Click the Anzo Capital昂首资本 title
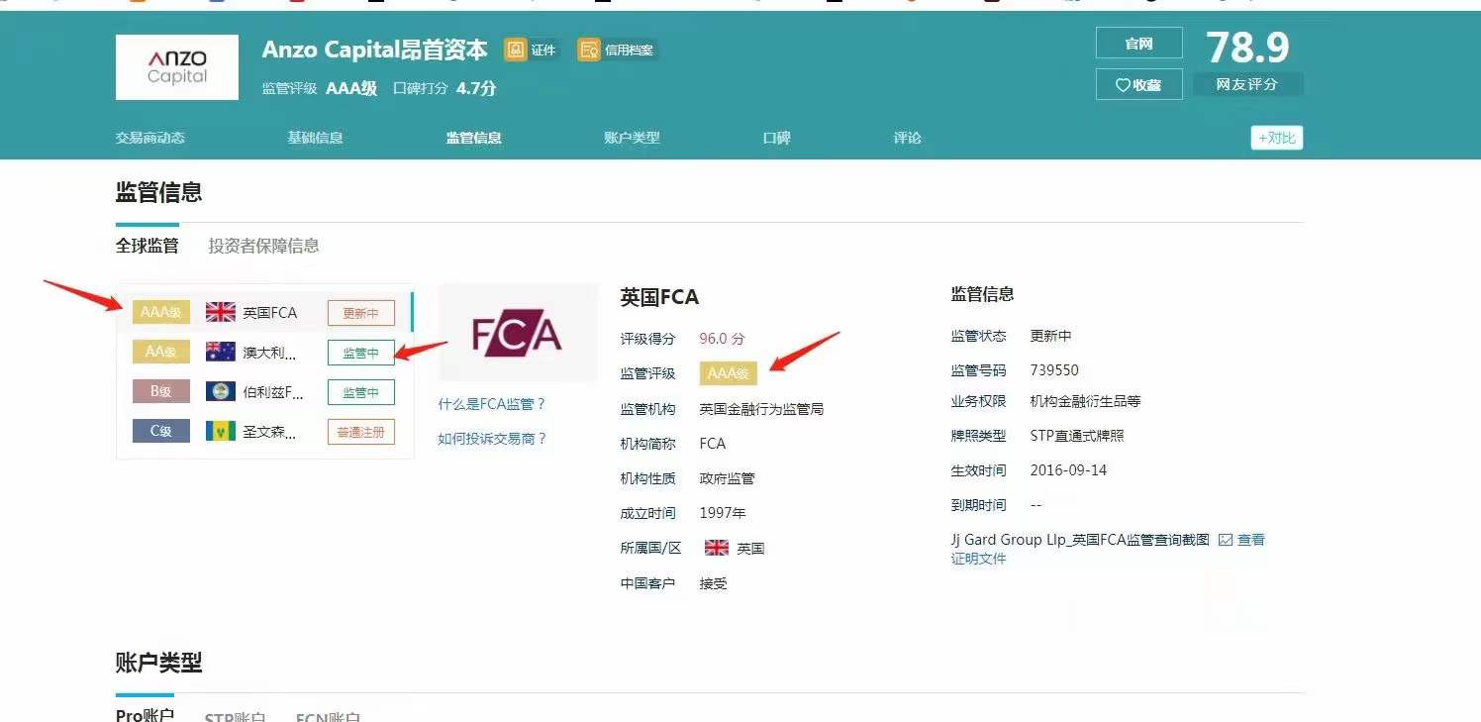The width and height of the screenshot is (1481, 722). (375, 50)
